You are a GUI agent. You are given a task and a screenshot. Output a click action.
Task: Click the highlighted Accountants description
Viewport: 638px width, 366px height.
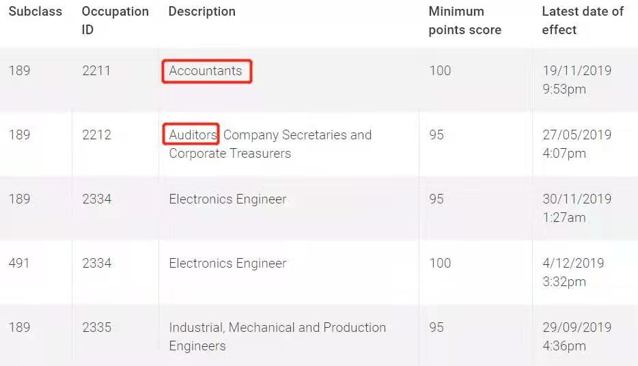[x=206, y=71]
